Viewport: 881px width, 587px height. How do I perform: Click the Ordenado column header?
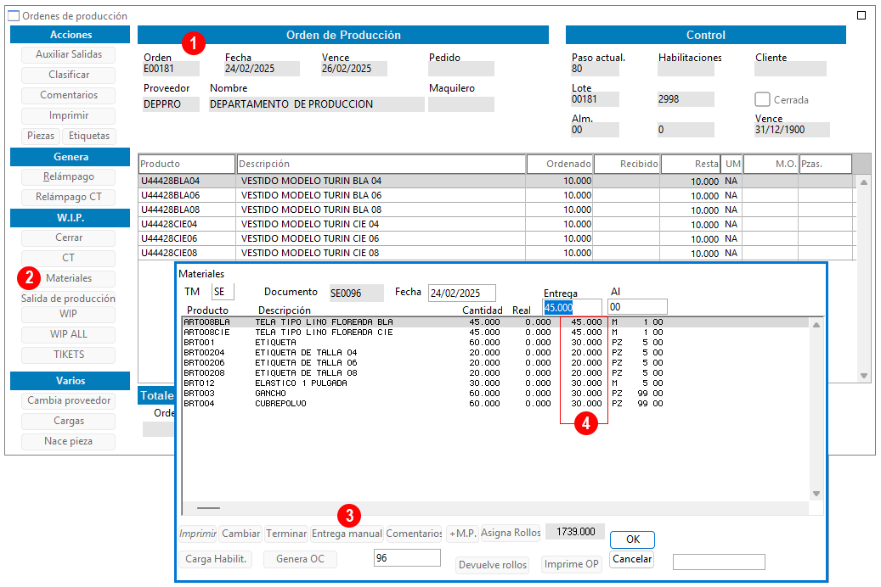[560, 164]
